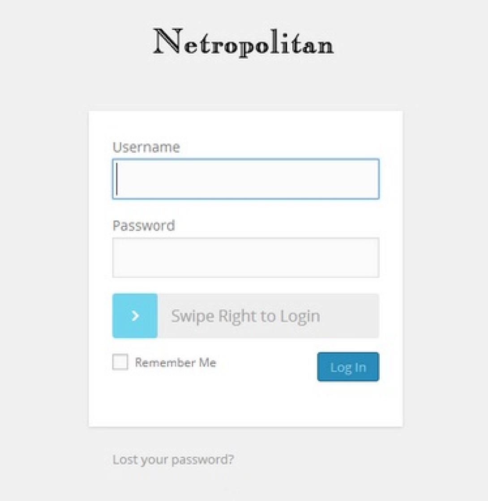Click the white arrow on the swipe handle
This screenshot has height=501, width=488.
(x=135, y=316)
